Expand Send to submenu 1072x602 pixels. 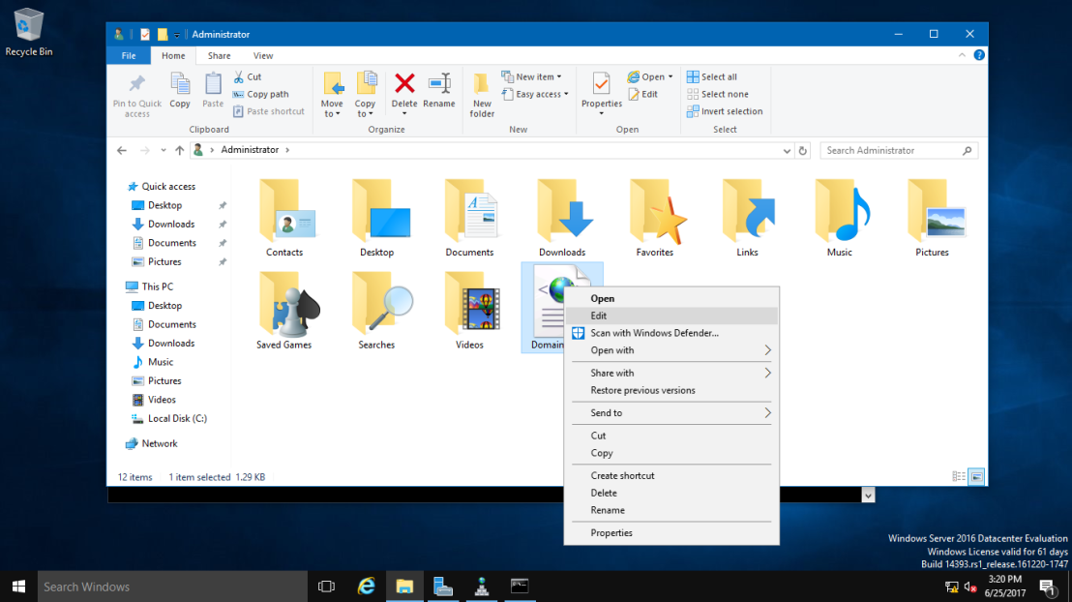tap(672, 412)
